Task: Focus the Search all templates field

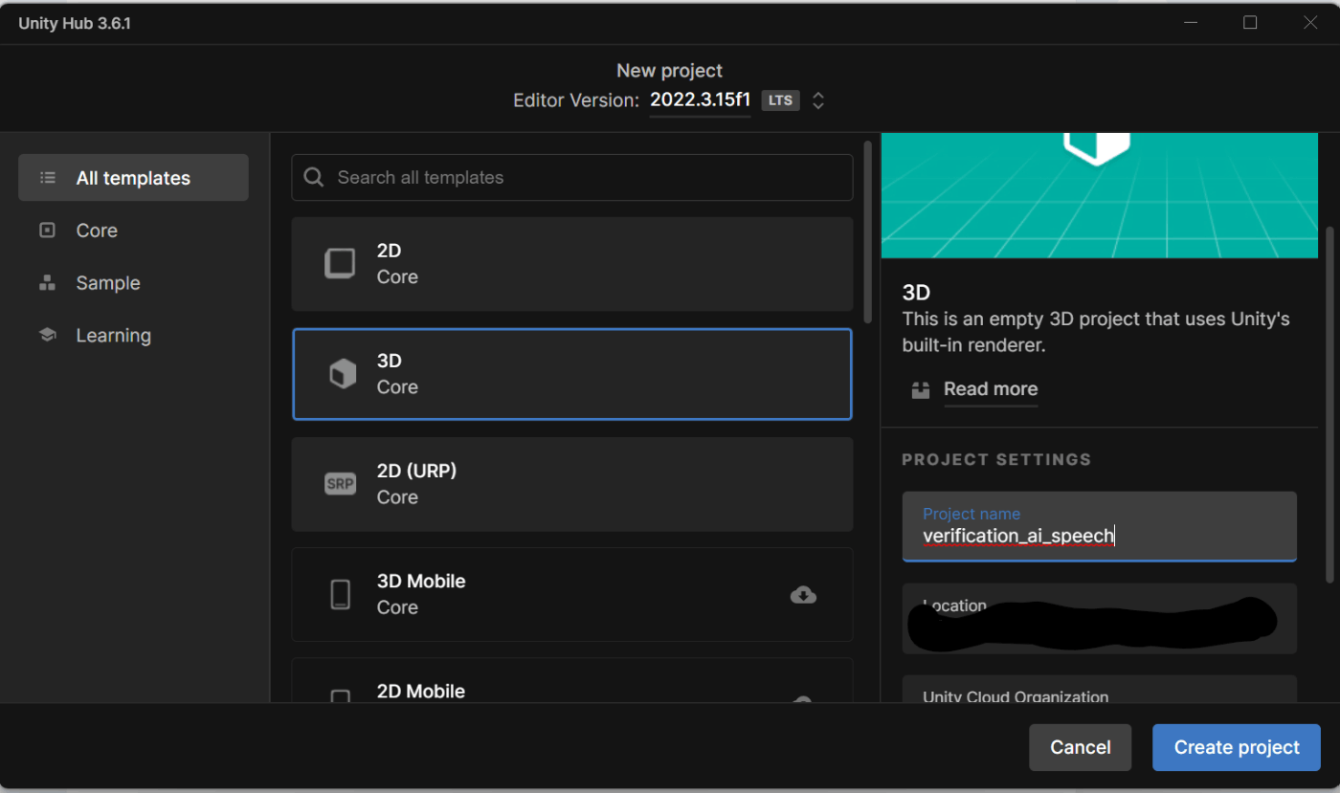Action: [571, 177]
